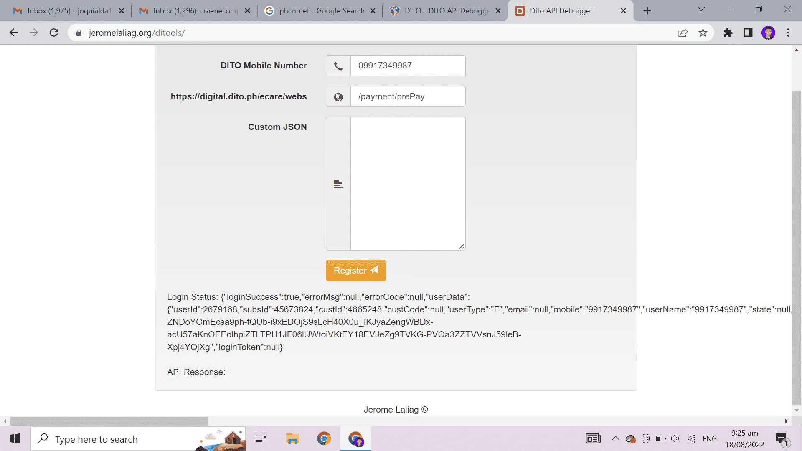Go forward to the next page

tap(34, 33)
